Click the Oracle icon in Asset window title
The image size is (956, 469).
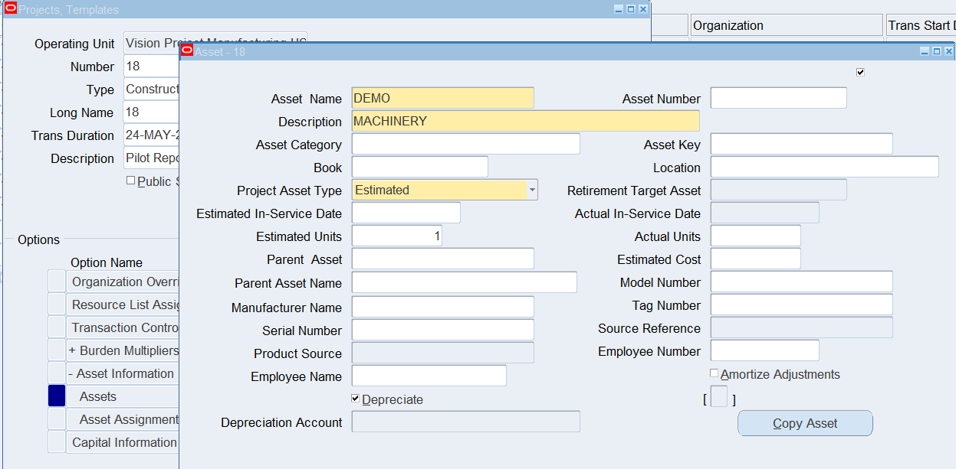coord(187,51)
